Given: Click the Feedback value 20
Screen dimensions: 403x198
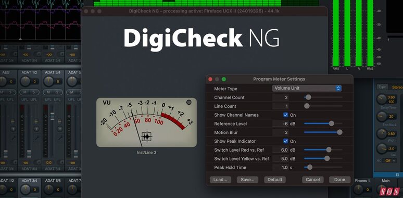Looking at the screenshot, I should pos(391,117).
